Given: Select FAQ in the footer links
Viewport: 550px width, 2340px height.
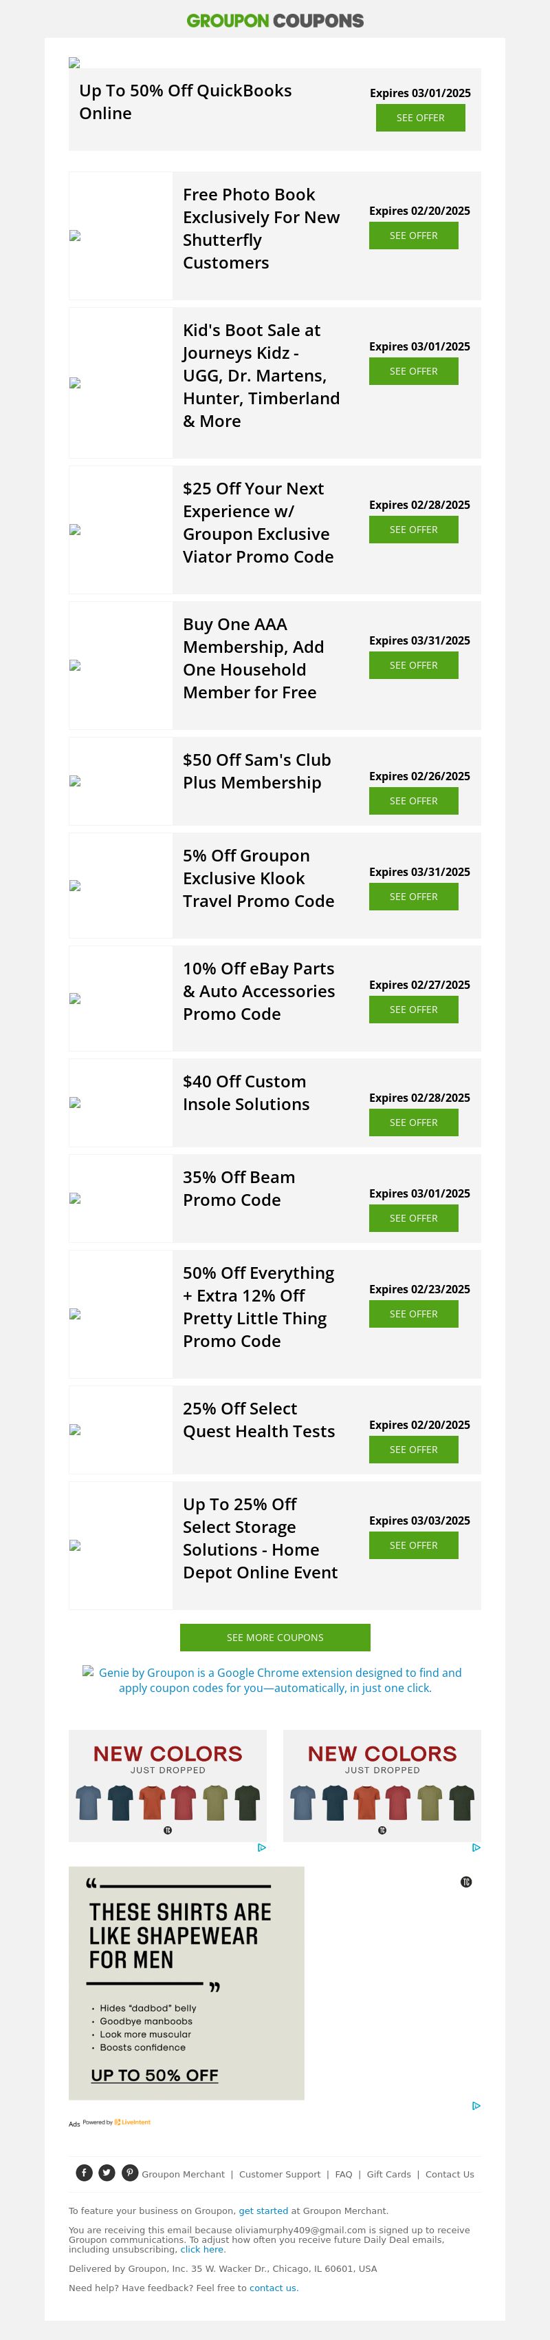Looking at the screenshot, I should (x=343, y=2175).
